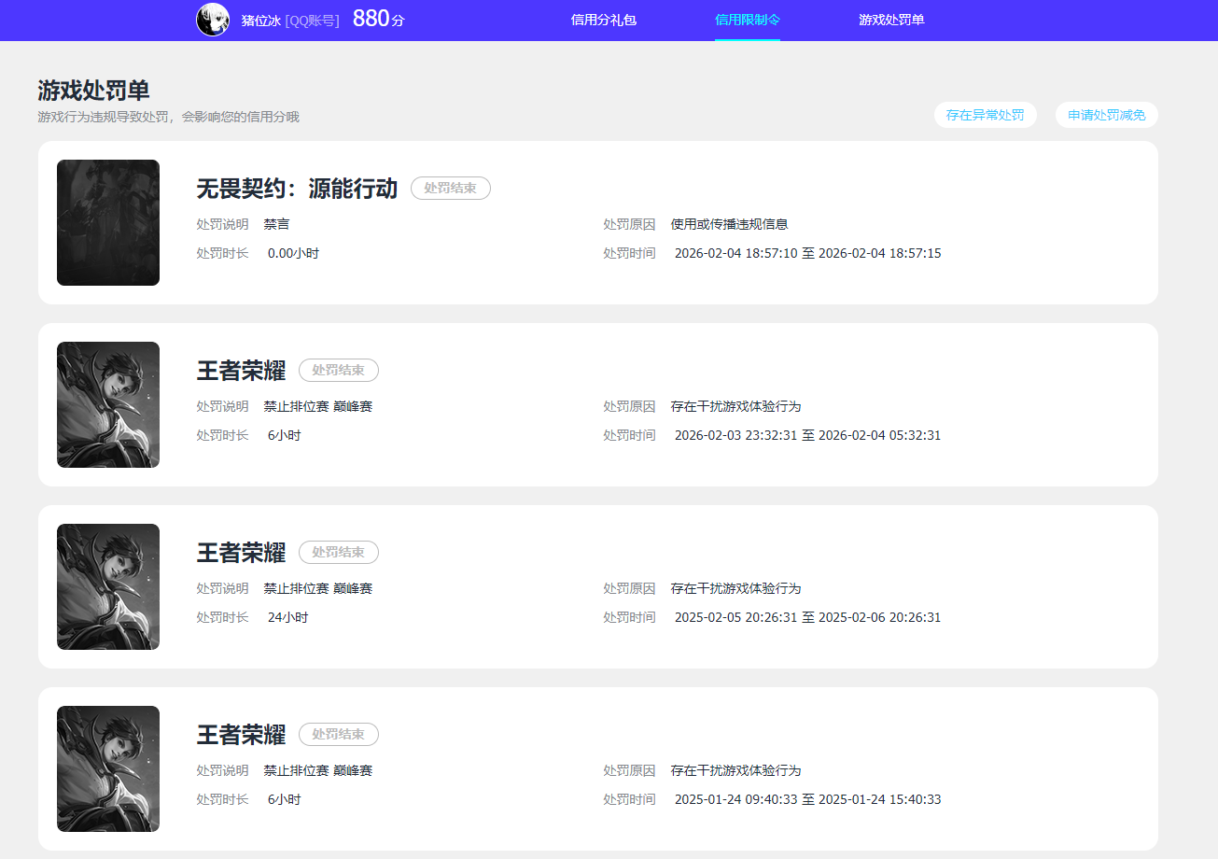Click the user avatar in the header
The image size is (1218, 859).
click(x=213, y=20)
